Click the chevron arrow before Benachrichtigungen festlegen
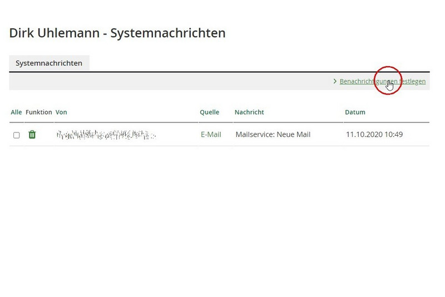 tap(335, 81)
